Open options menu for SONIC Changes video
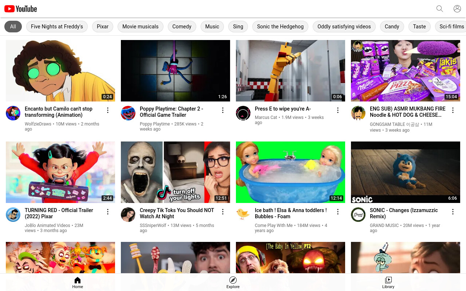Viewport: 466px width, 291px height. point(453,212)
